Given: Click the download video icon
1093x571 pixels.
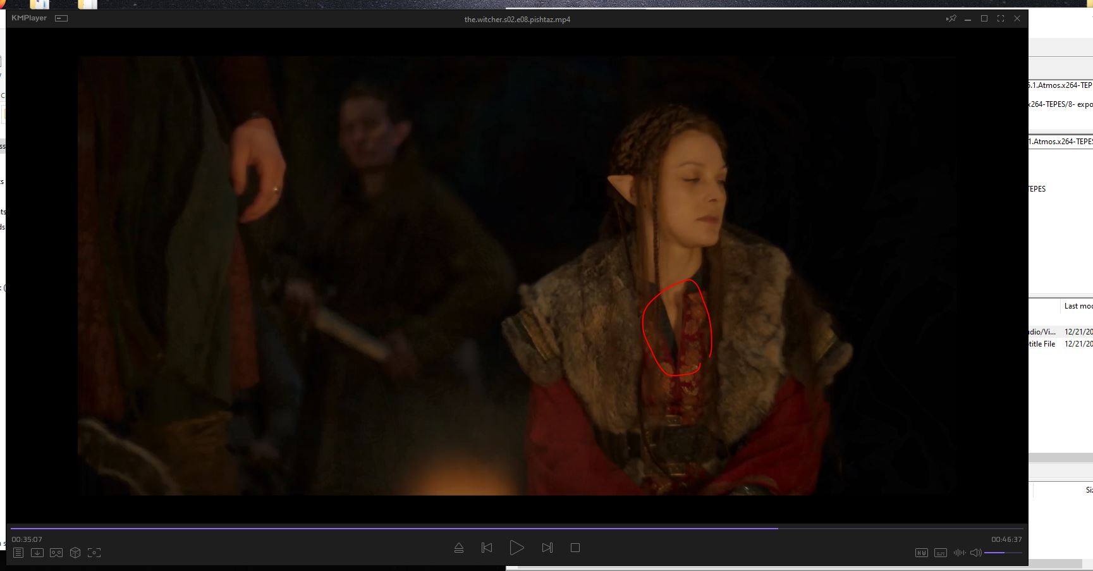Looking at the screenshot, I should click(37, 553).
